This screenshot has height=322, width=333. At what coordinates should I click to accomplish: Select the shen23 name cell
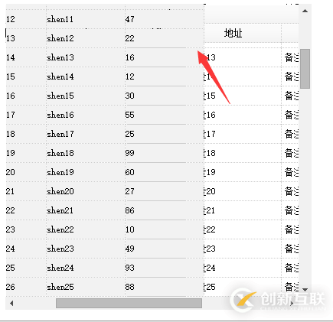86,249
